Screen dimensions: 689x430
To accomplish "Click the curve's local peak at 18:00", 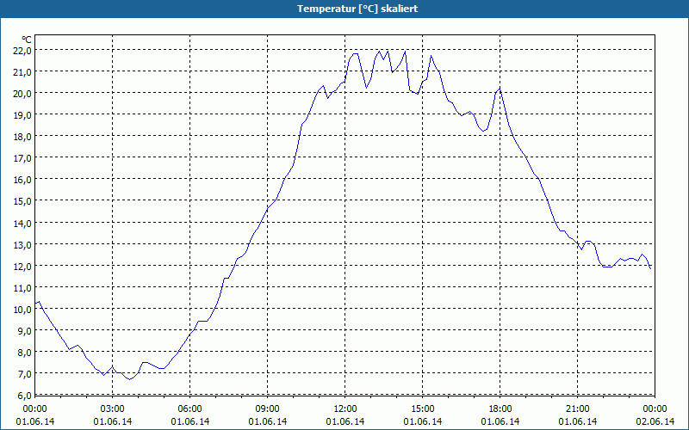I will coord(500,89).
